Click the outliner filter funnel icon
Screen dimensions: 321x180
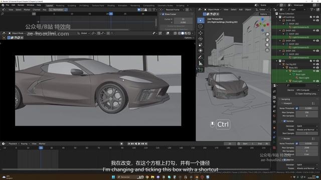312,9
